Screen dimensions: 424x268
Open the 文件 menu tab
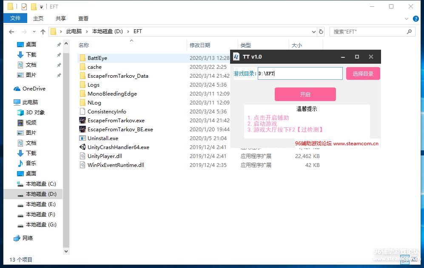point(15,18)
